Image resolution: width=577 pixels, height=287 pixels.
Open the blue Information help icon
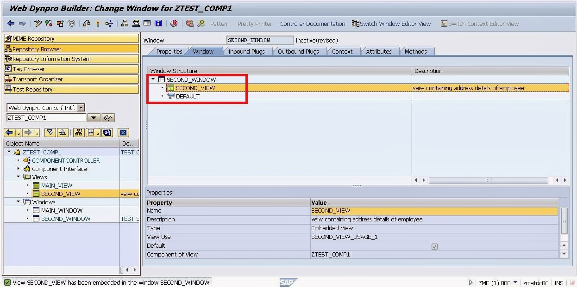click(x=158, y=24)
